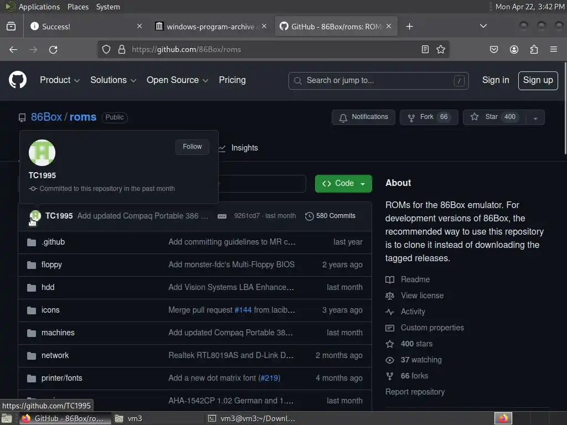The image size is (567, 425).
Task: Click the recent browsing view icon
Action: [11, 27]
